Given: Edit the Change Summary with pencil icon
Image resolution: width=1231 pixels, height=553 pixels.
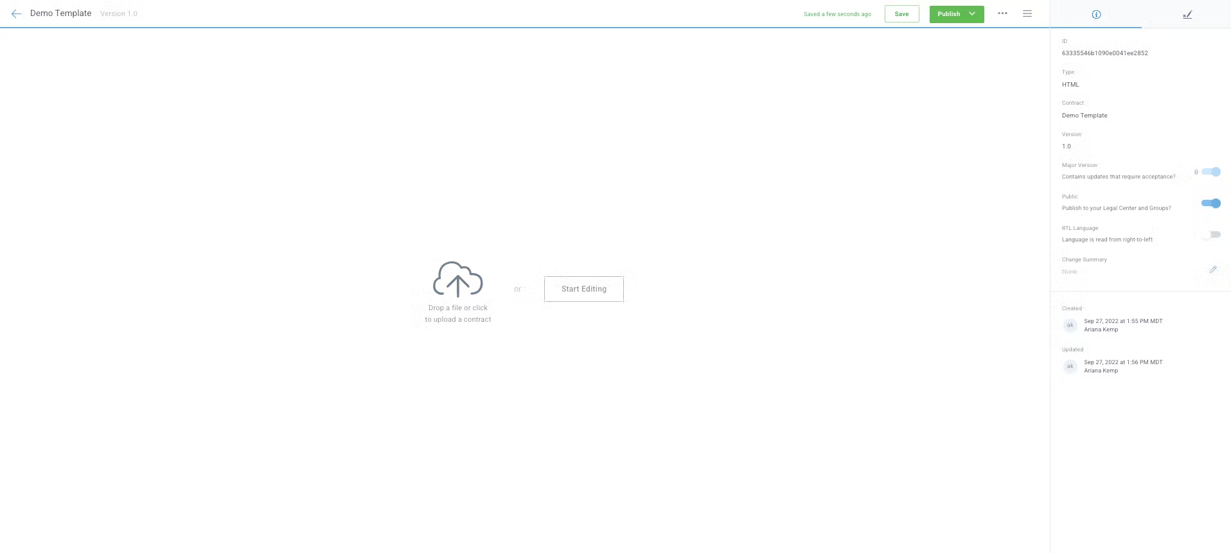Looking at the screenshot, I should click(x=1213, y=270).
